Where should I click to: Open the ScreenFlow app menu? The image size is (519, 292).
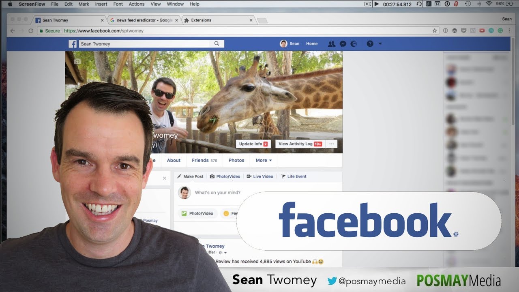click(x=32, y=4)
